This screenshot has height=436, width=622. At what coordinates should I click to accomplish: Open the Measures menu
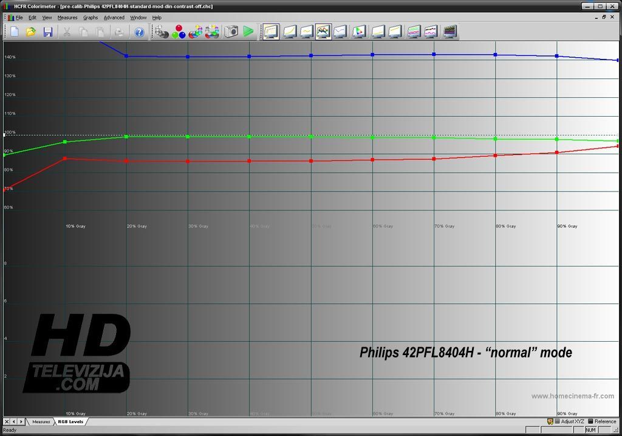point(67,18)
